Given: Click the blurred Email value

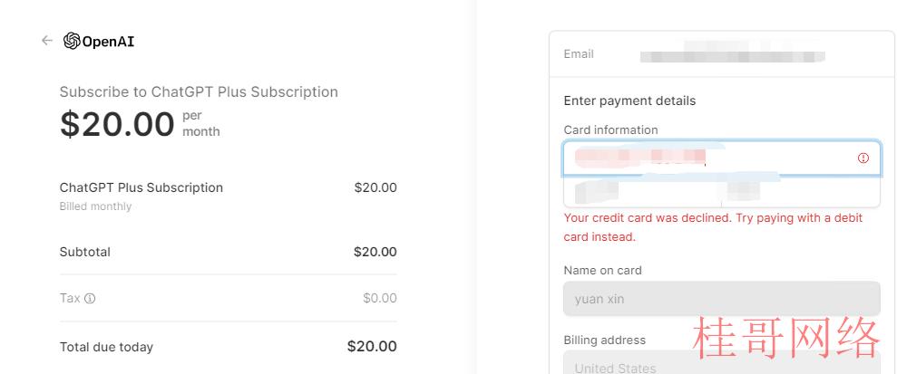Looking at the screenshot, I should [x=732, y=54].
